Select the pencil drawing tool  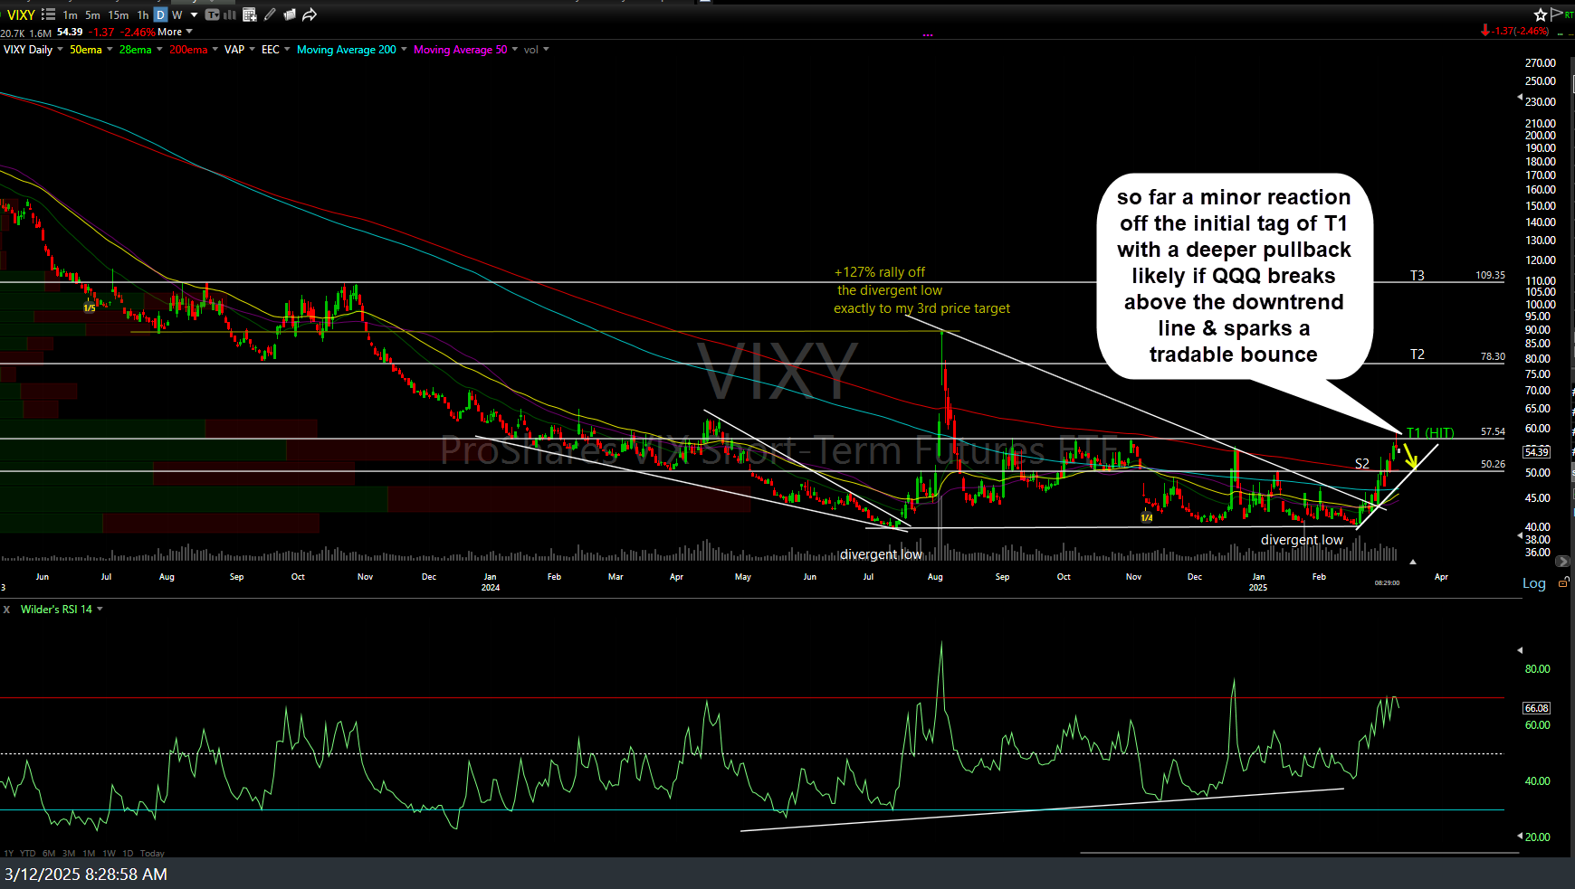point(270,14)
